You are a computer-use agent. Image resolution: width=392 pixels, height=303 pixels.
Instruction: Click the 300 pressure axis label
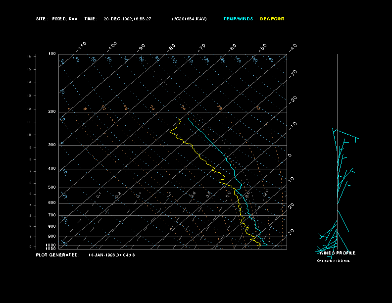click(x=52, y=145)
